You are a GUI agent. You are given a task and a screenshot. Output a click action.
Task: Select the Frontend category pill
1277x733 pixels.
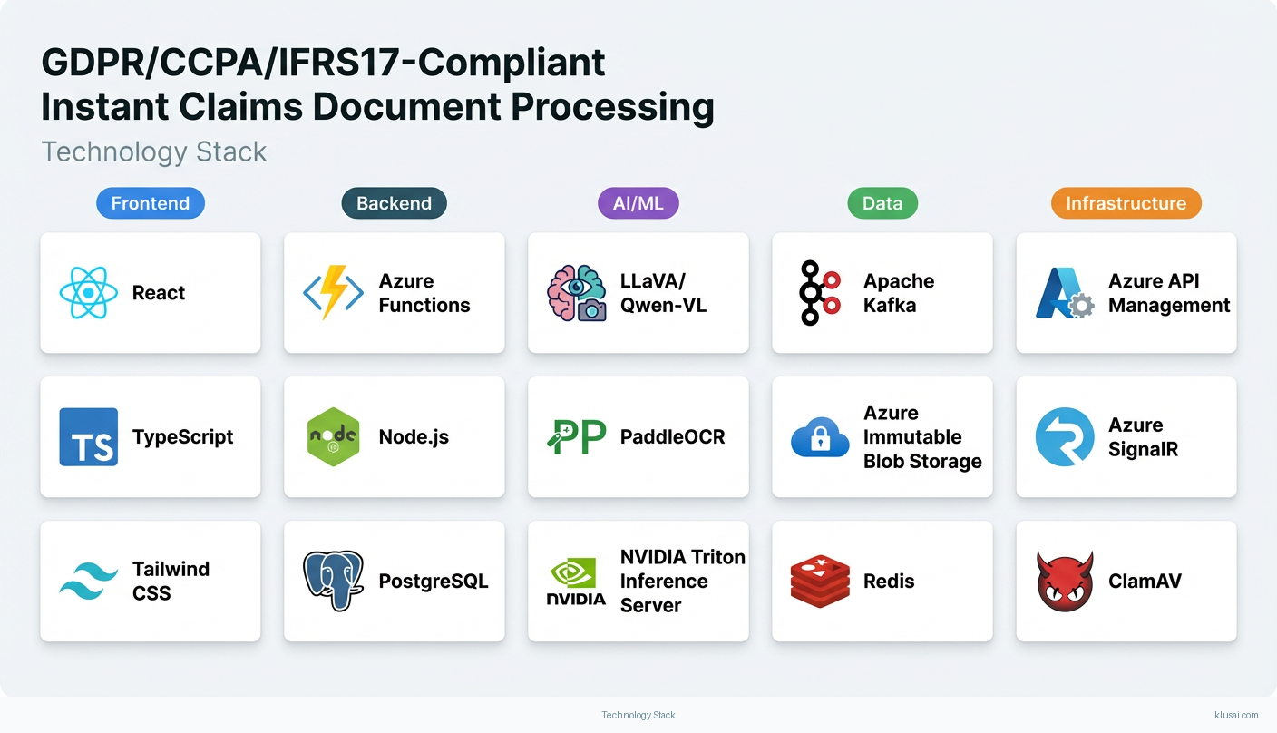coord(151,203)
